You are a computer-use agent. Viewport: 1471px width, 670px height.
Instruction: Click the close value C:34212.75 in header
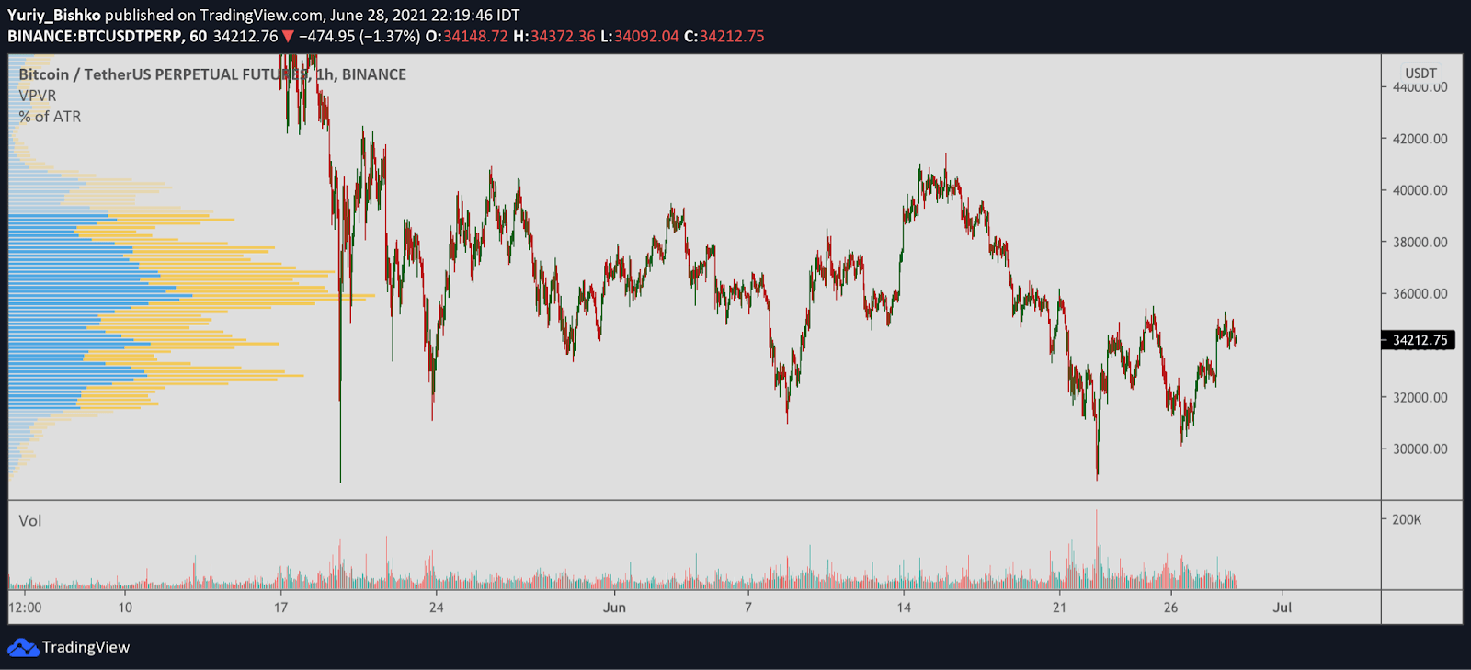point(724,37)
